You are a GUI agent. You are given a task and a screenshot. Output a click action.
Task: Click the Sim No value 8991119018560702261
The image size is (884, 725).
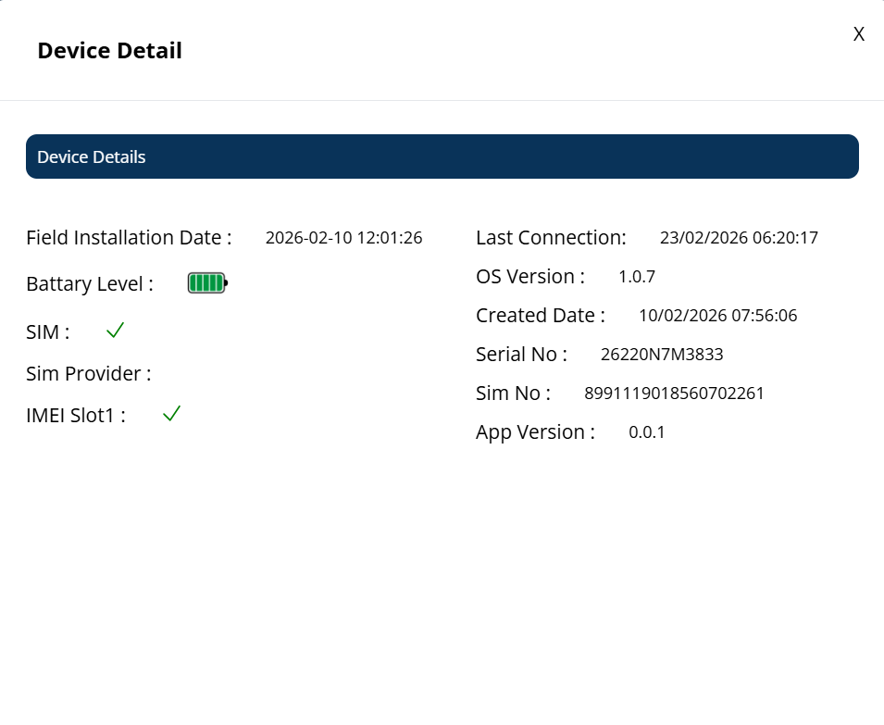pyautogui.click(x=674, y=394)
